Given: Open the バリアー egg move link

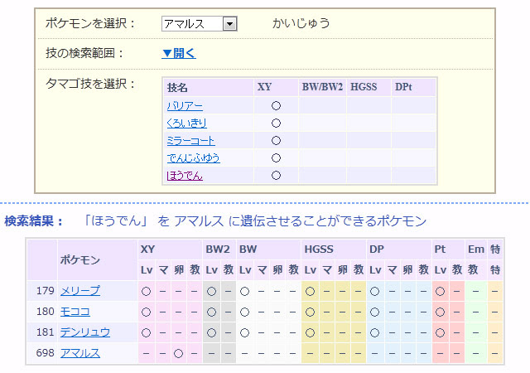Looking at the screenshot, I should pyautogui.click(x=185, y=106).
